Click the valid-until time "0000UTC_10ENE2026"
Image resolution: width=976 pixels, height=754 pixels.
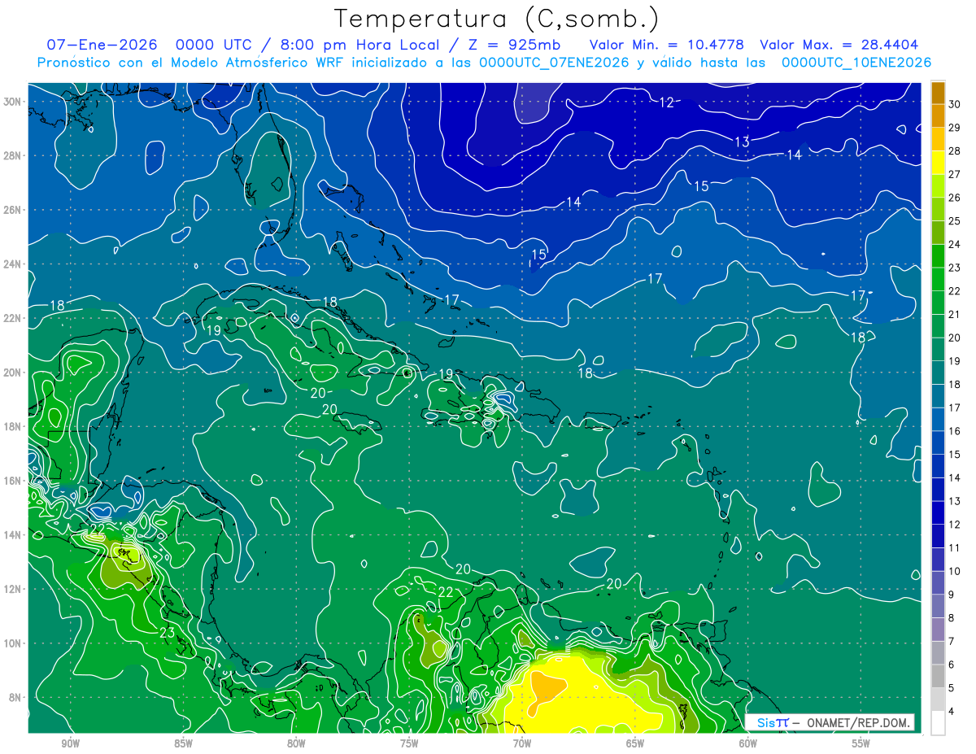click(x=856, y=63)
